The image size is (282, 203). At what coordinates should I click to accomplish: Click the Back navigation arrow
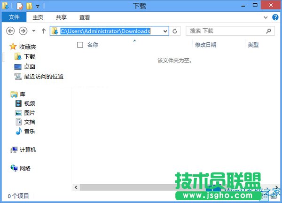pyautogui.click(x=10, y=31)
